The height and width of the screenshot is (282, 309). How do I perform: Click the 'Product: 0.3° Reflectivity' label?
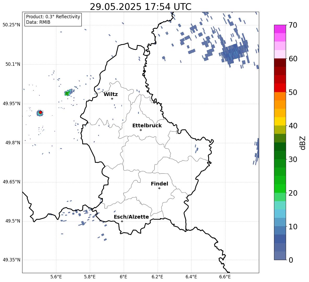click(53, 16)
